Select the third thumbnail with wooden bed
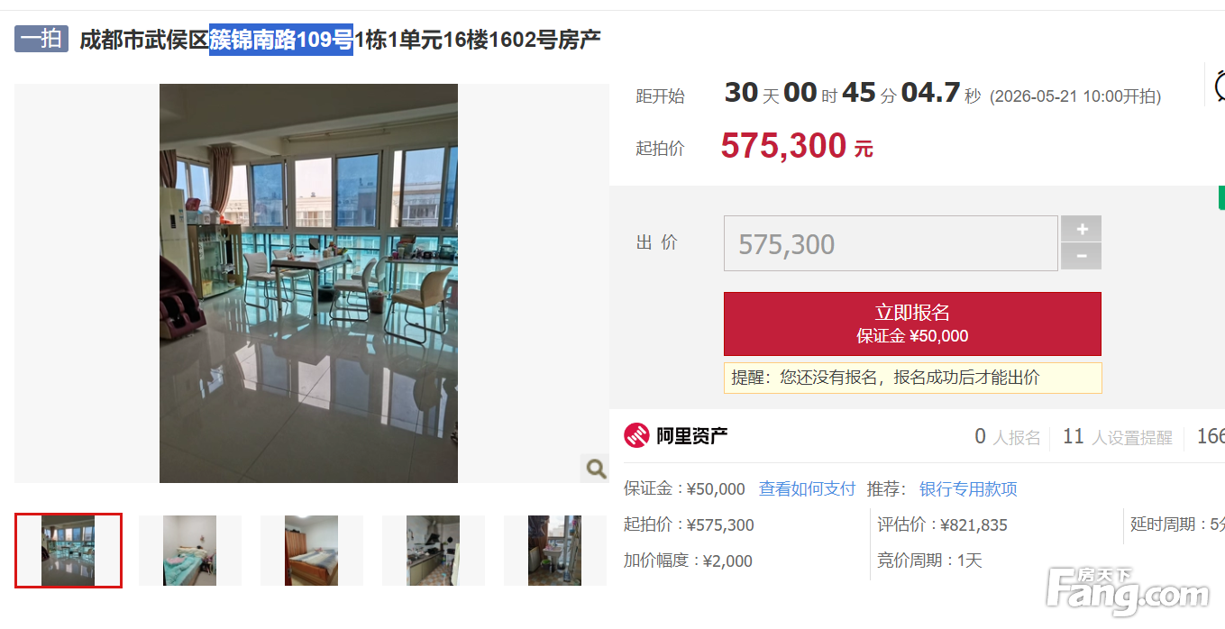Image resolution: width=1225 pixels, height=629 pixels. coord(311,551)
